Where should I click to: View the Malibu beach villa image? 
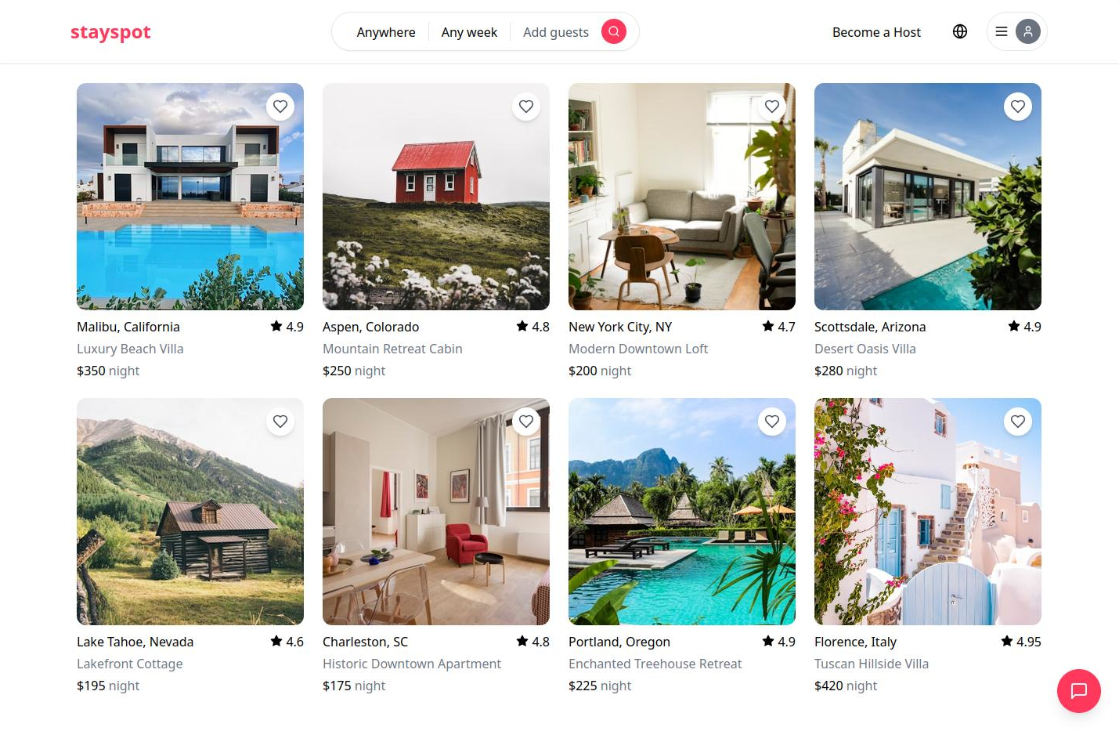190,197
